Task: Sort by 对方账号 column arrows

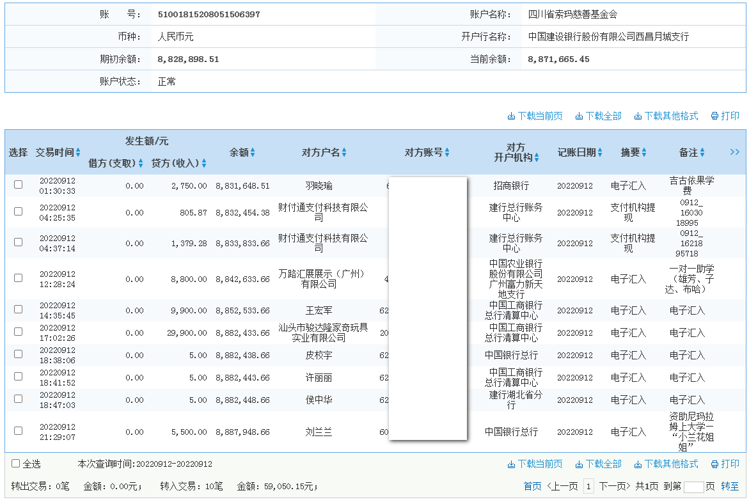Action: pos(447,152)
